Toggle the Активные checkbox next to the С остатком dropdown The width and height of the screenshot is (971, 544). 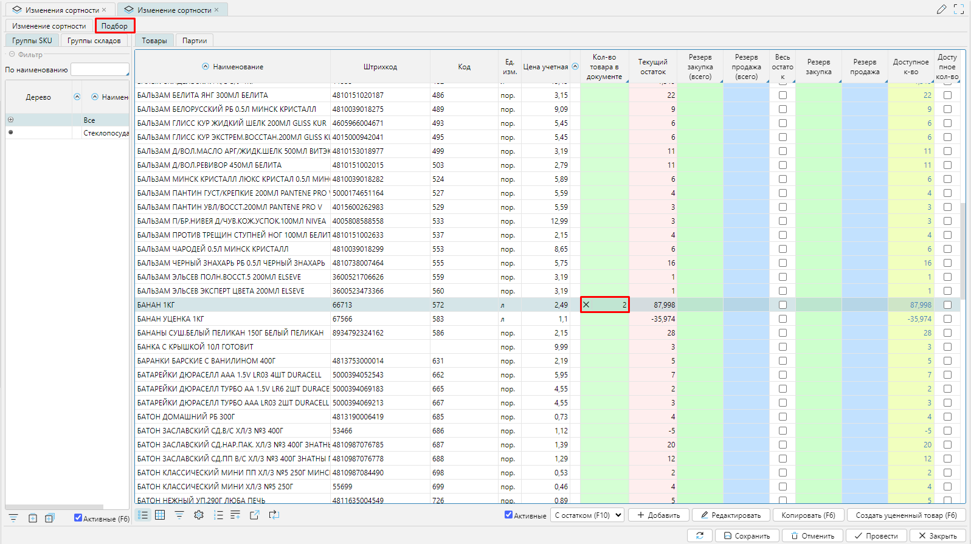[x=508, y=515]
